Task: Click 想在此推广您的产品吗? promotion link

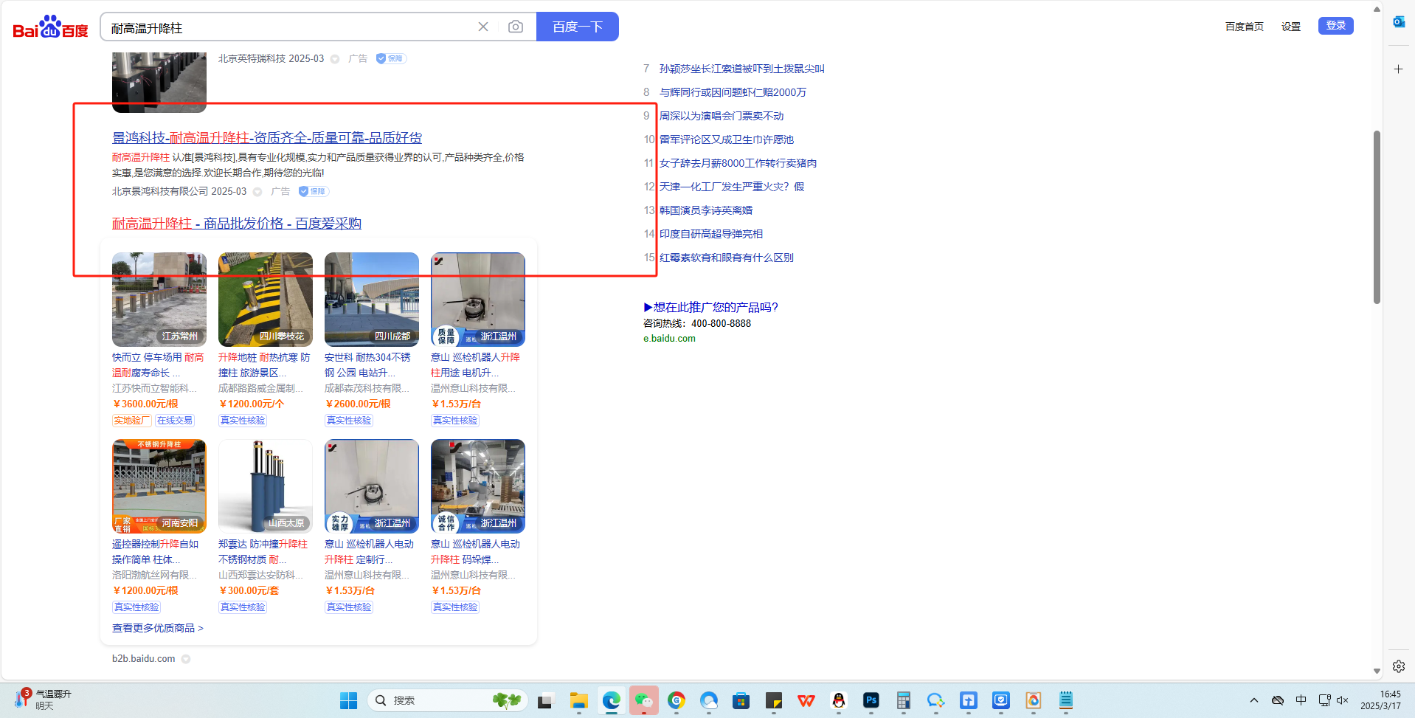Action: [x=710, y=307]
